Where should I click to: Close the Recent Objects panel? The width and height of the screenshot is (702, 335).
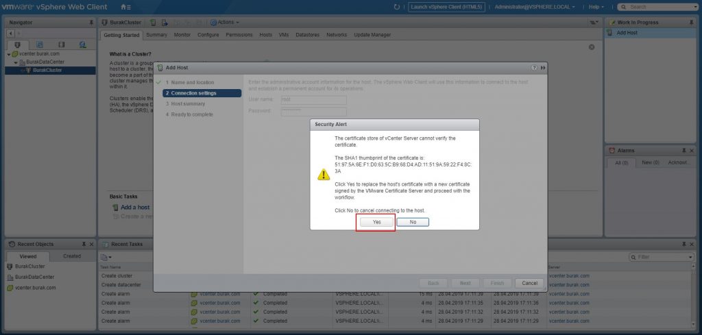tap(91, 244)
